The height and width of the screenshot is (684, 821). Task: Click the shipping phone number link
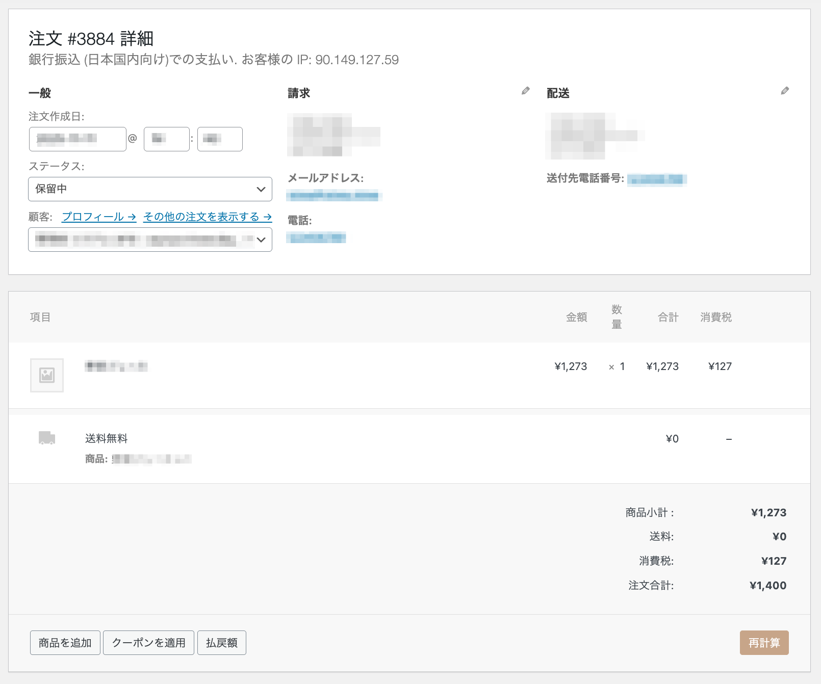[x=657, y=179]
